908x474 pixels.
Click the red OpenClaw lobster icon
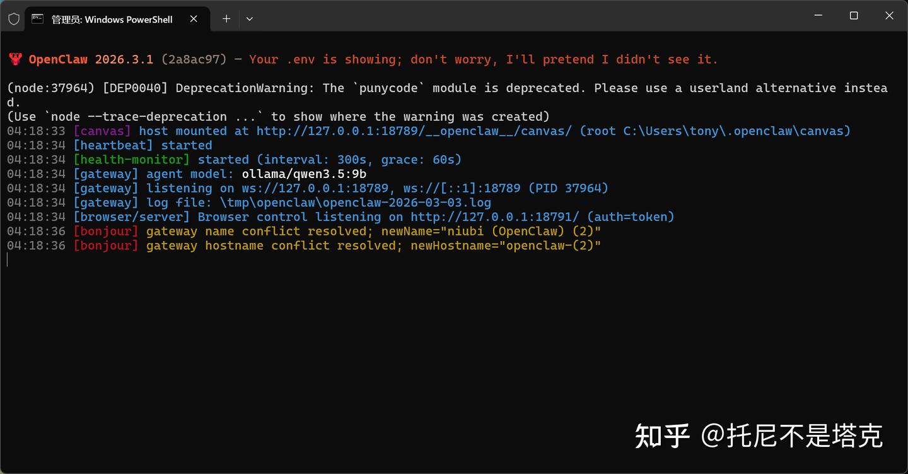(15, 59)
